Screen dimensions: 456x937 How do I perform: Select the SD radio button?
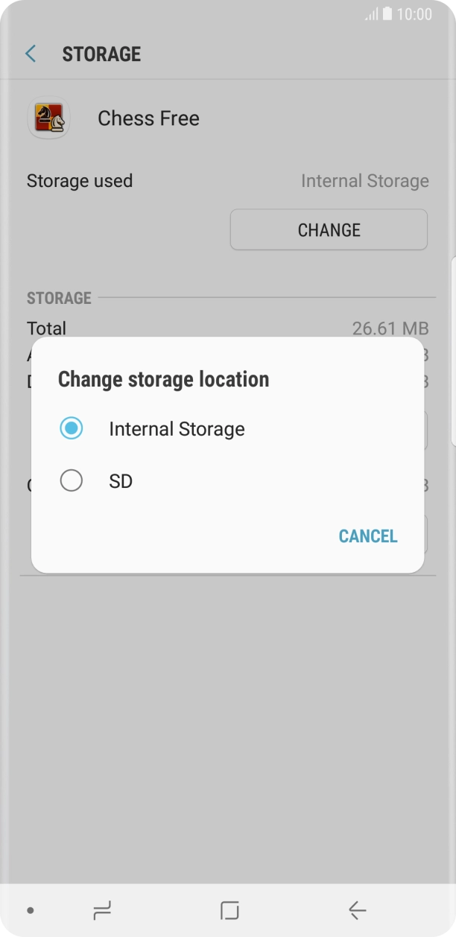[72, 481]
